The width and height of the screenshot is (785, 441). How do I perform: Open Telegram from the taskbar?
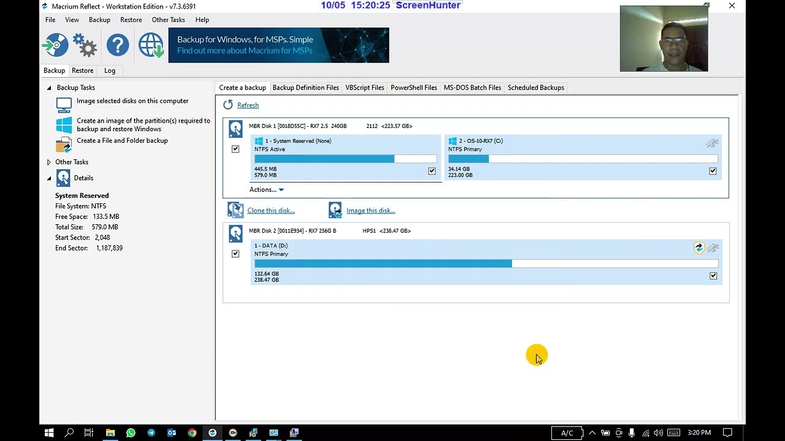151,432
